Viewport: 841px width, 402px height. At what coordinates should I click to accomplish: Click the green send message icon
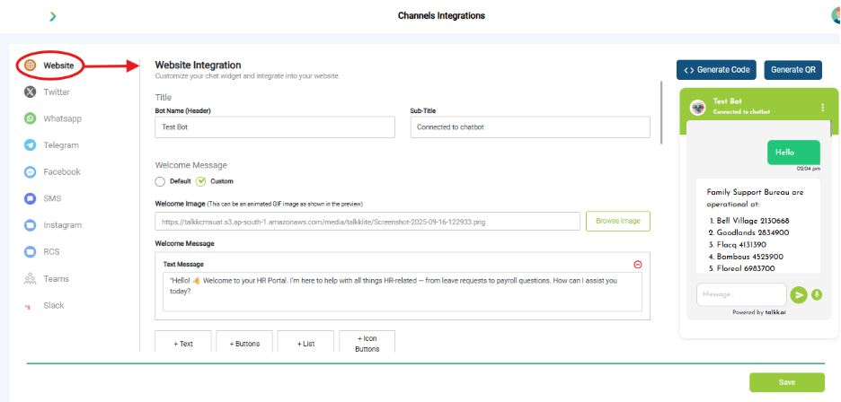click(799, 295)
